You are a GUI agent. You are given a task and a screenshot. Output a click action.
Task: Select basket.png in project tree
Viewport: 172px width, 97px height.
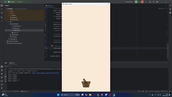coord(16,30)
